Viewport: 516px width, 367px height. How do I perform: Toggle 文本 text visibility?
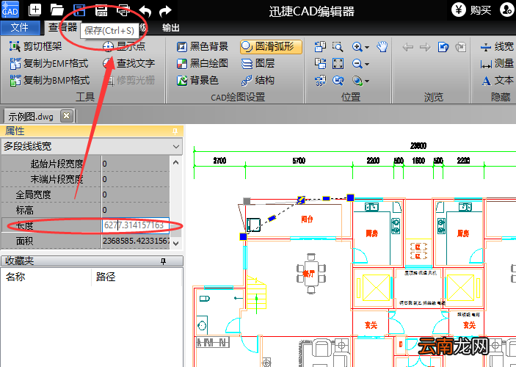[497, 80]
